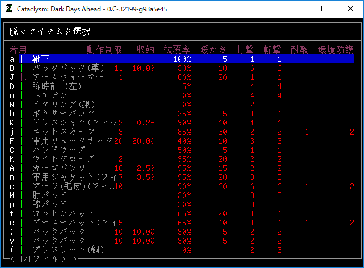This screenshot has height=268, width=364.
Task: Maximize the Cataclysm game window
Action: tap(324, 9)
